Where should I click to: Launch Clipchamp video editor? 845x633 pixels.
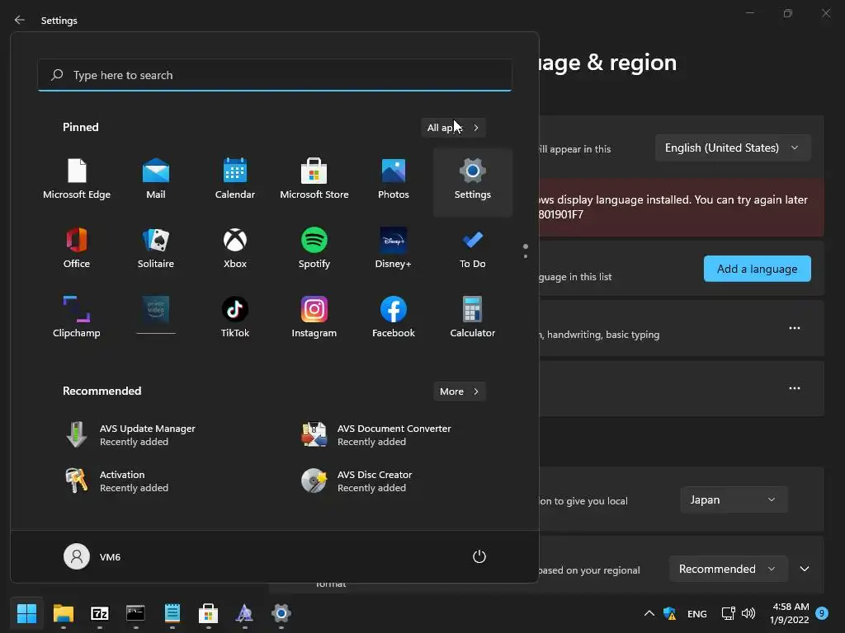[x=77, y=317]
